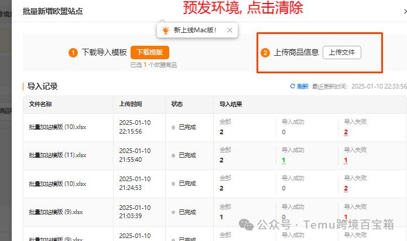This screenshot has height=241, width=407.
Task: Click upload time 2025-01-10 21:24:53
Action: tap(135, 184)
